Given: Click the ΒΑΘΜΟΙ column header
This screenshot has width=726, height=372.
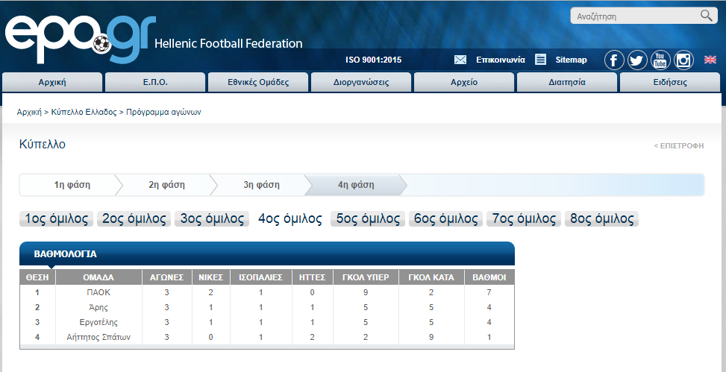Looking at the screenshot, I should coord(489,277).
